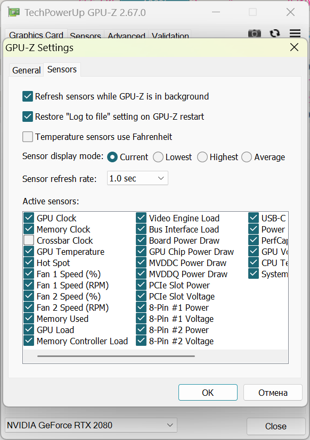
Task: Uncheck the 8-Pin #1 Voltage sensor
Action: [141, 319]
